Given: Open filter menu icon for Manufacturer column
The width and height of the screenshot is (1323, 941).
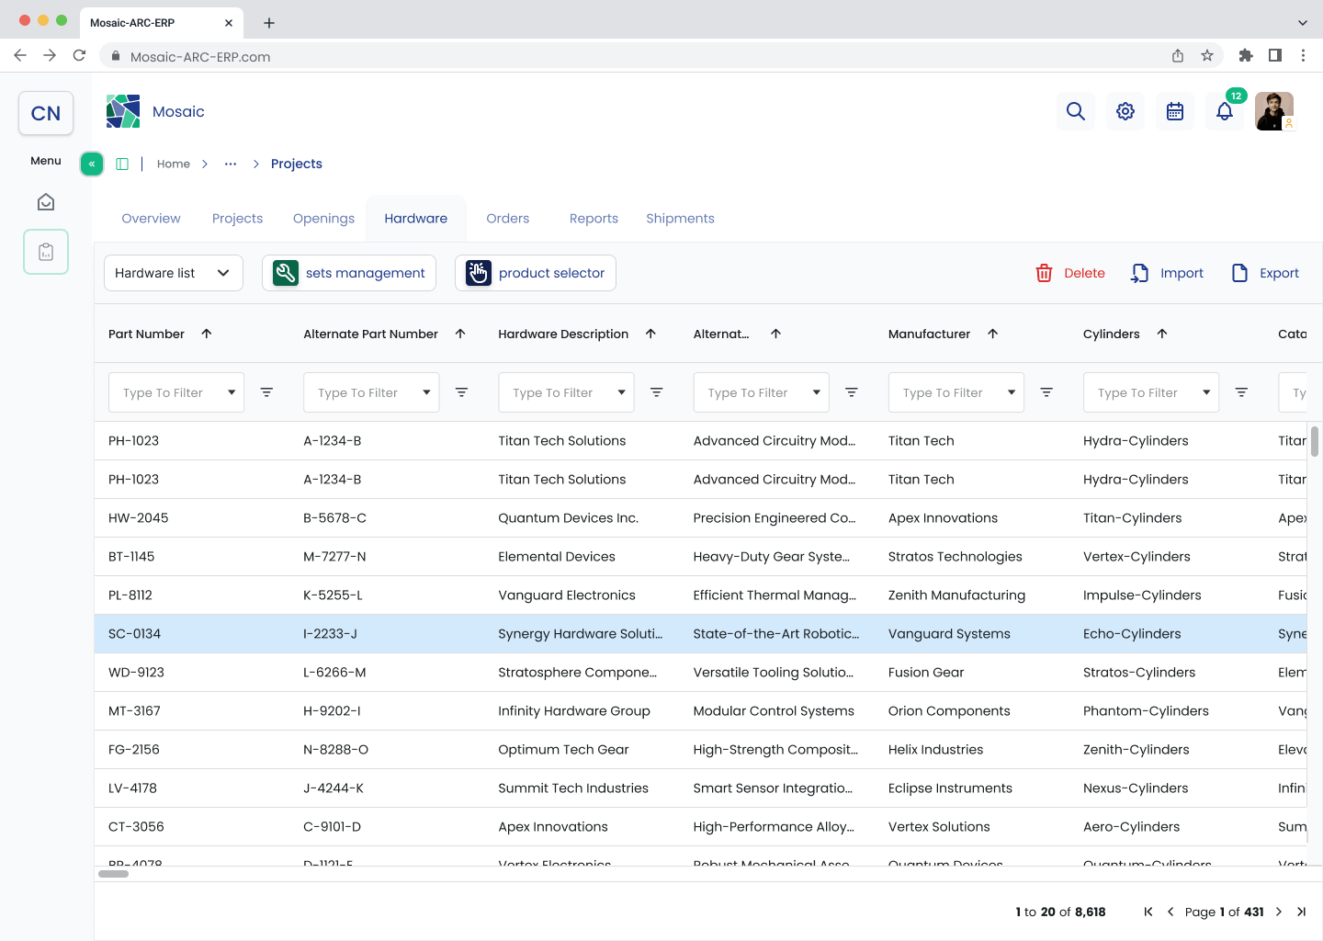Looking at the screenshot, I should 1046,392.
